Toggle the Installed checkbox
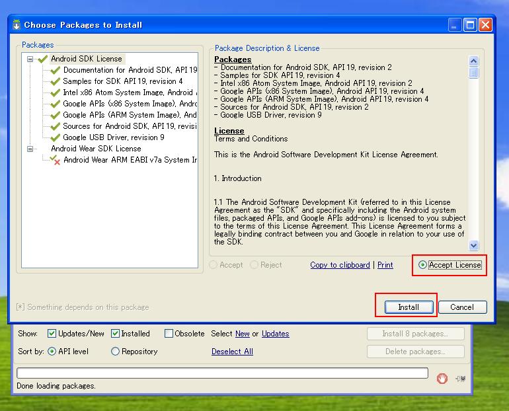509x411 pixels. 115,334
